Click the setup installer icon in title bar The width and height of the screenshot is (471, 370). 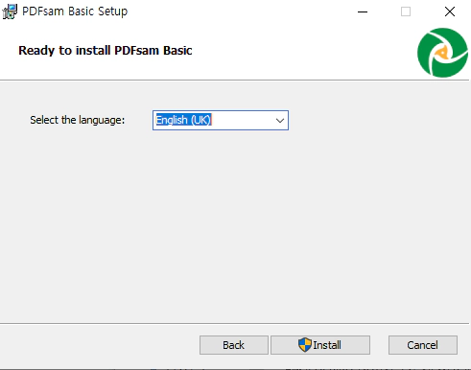tap(10, 12)
